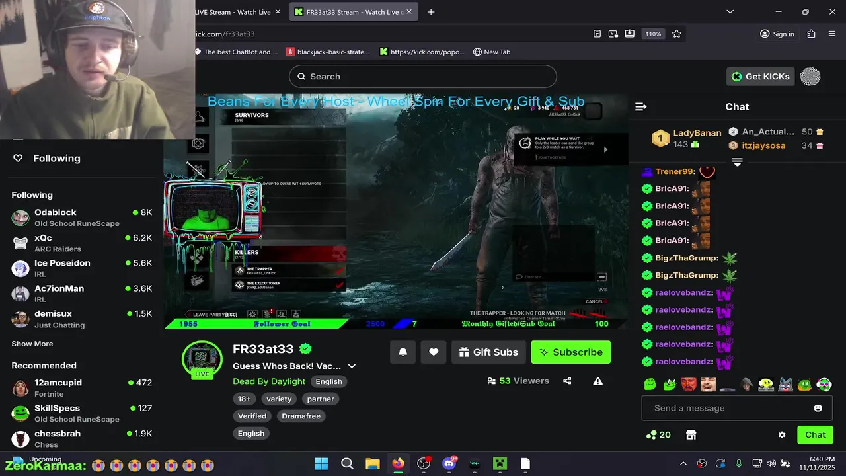Image resolution: width=846 pixels, height=476 pixels.
Task: Click the green Chat send button
Action: [x=815, y=435]
